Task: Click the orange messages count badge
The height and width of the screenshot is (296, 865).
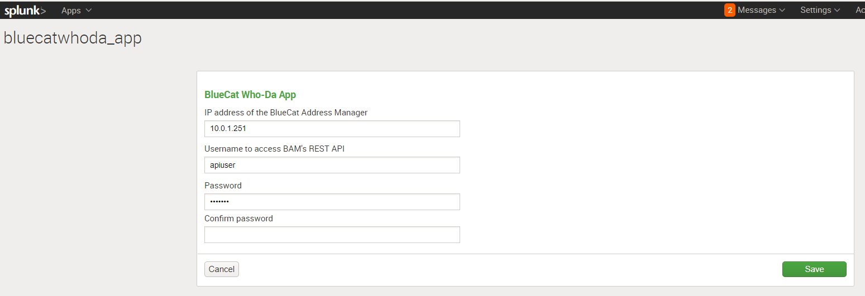Action: click(x=729, y=10)
